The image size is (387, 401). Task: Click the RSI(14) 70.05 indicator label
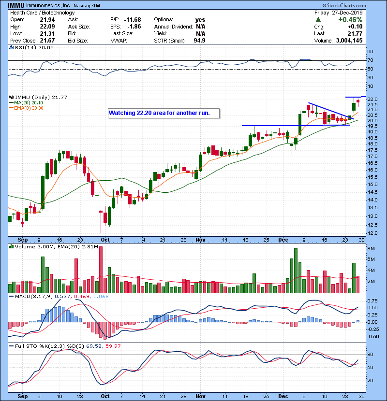[x=34, y=47]
